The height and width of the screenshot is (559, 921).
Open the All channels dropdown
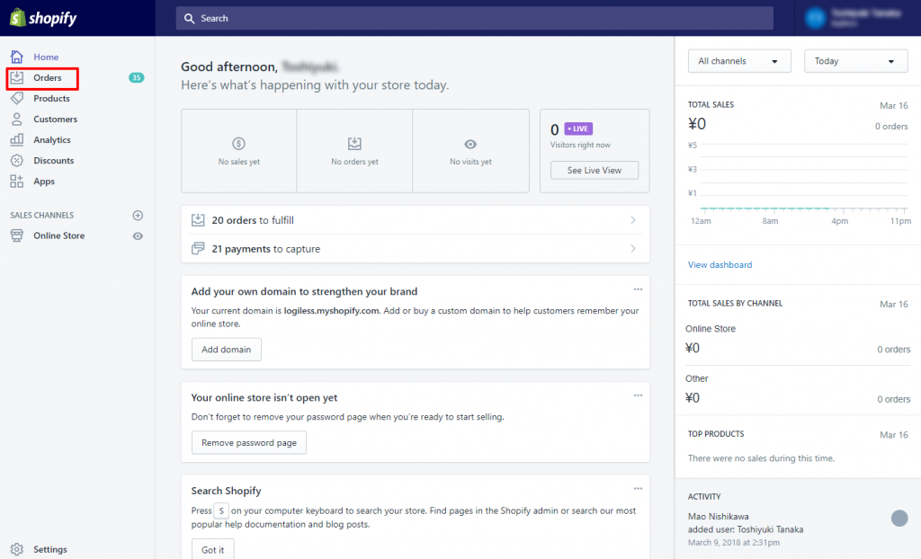pos(739,61)
